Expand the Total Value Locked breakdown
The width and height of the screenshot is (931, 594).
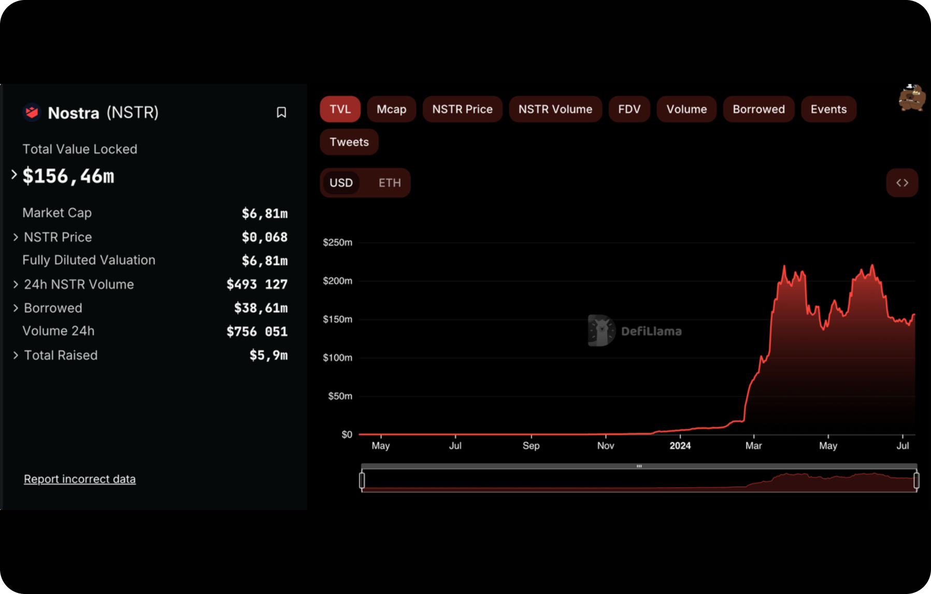(15, 175)
